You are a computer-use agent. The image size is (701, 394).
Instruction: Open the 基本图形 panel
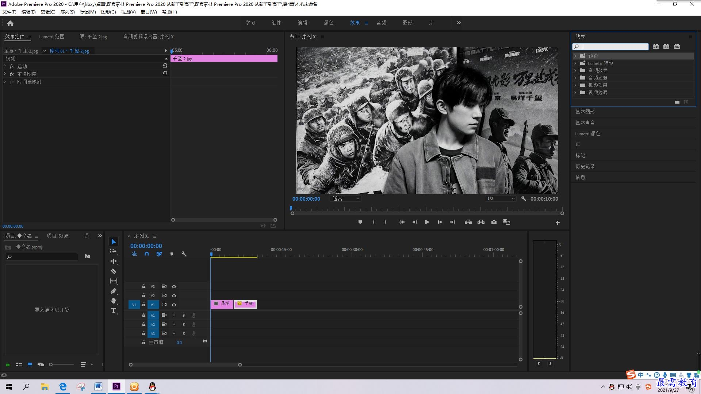(585, 112)
